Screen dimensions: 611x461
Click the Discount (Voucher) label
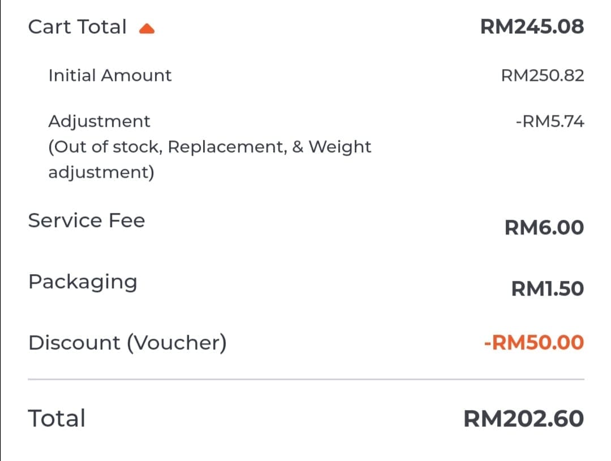127,343
